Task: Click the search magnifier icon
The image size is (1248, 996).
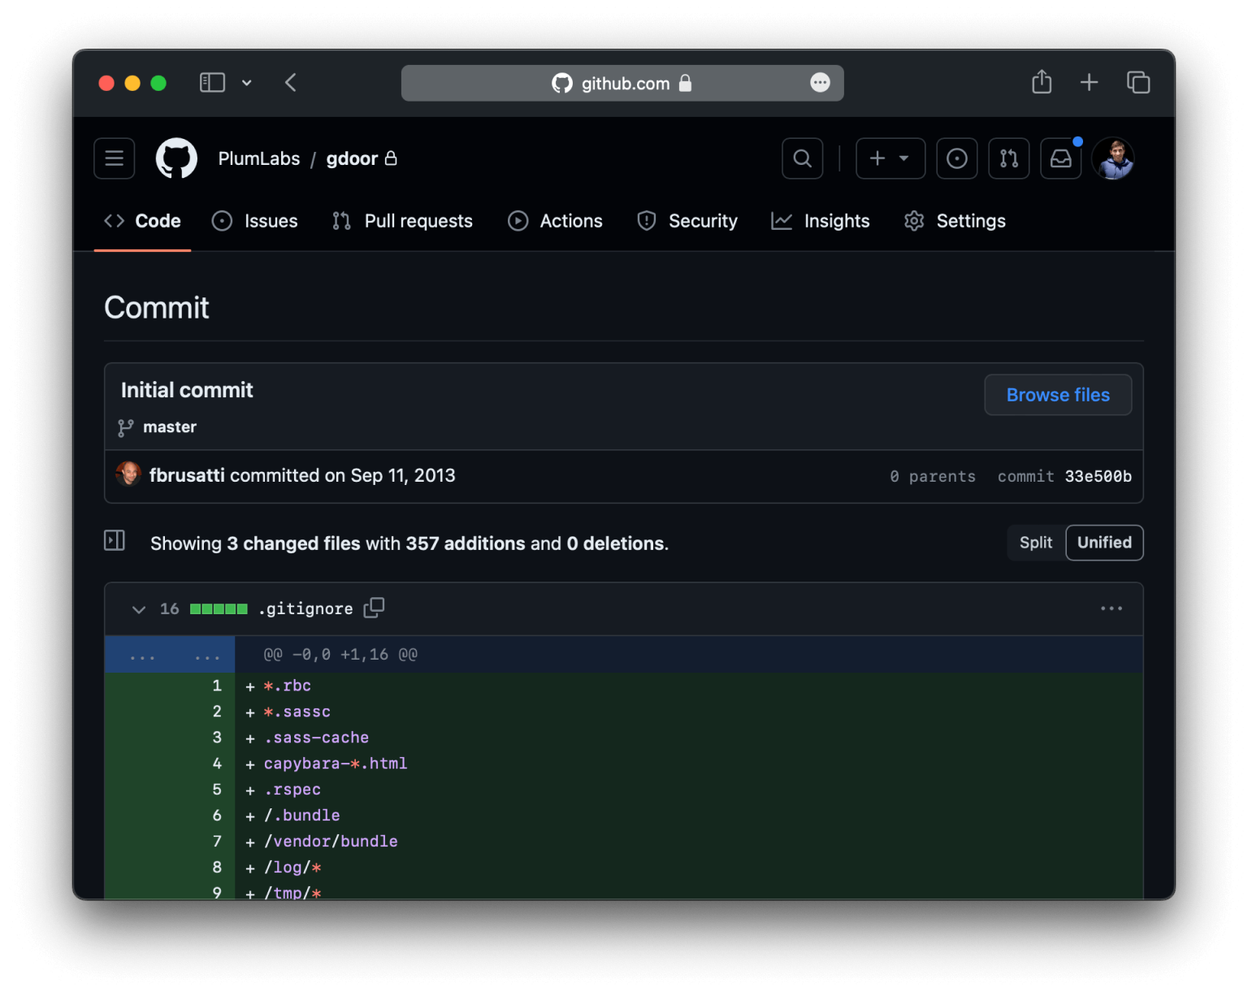Action: click(x=802, y=158)
